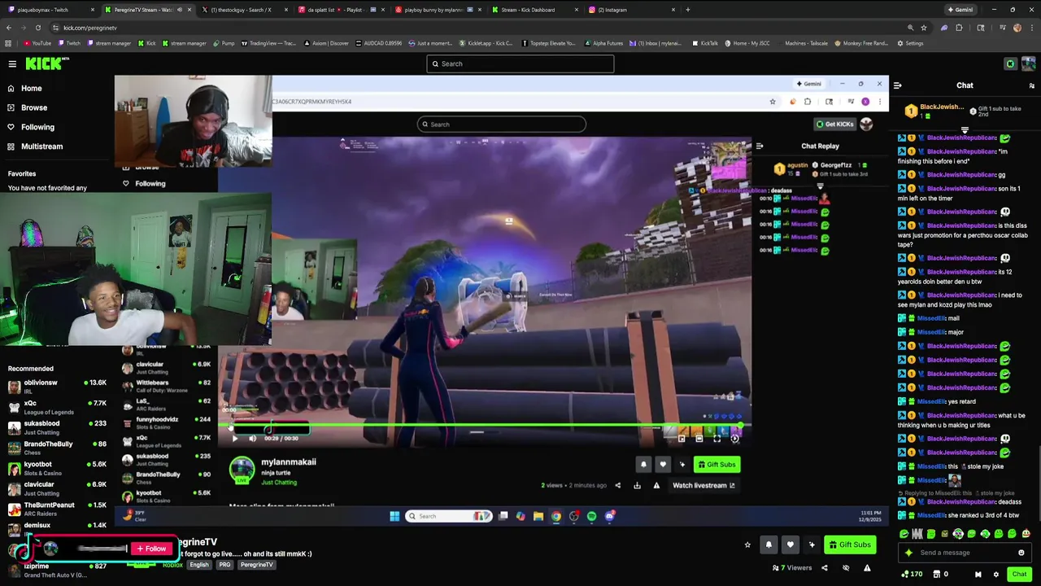Screen dimensions: 1041x586
Task: Open chat settings gear icon
Action: tap(995, 574)
